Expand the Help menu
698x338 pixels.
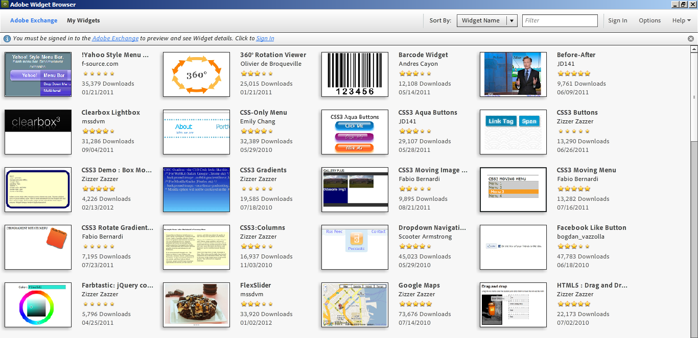point(682,20)
